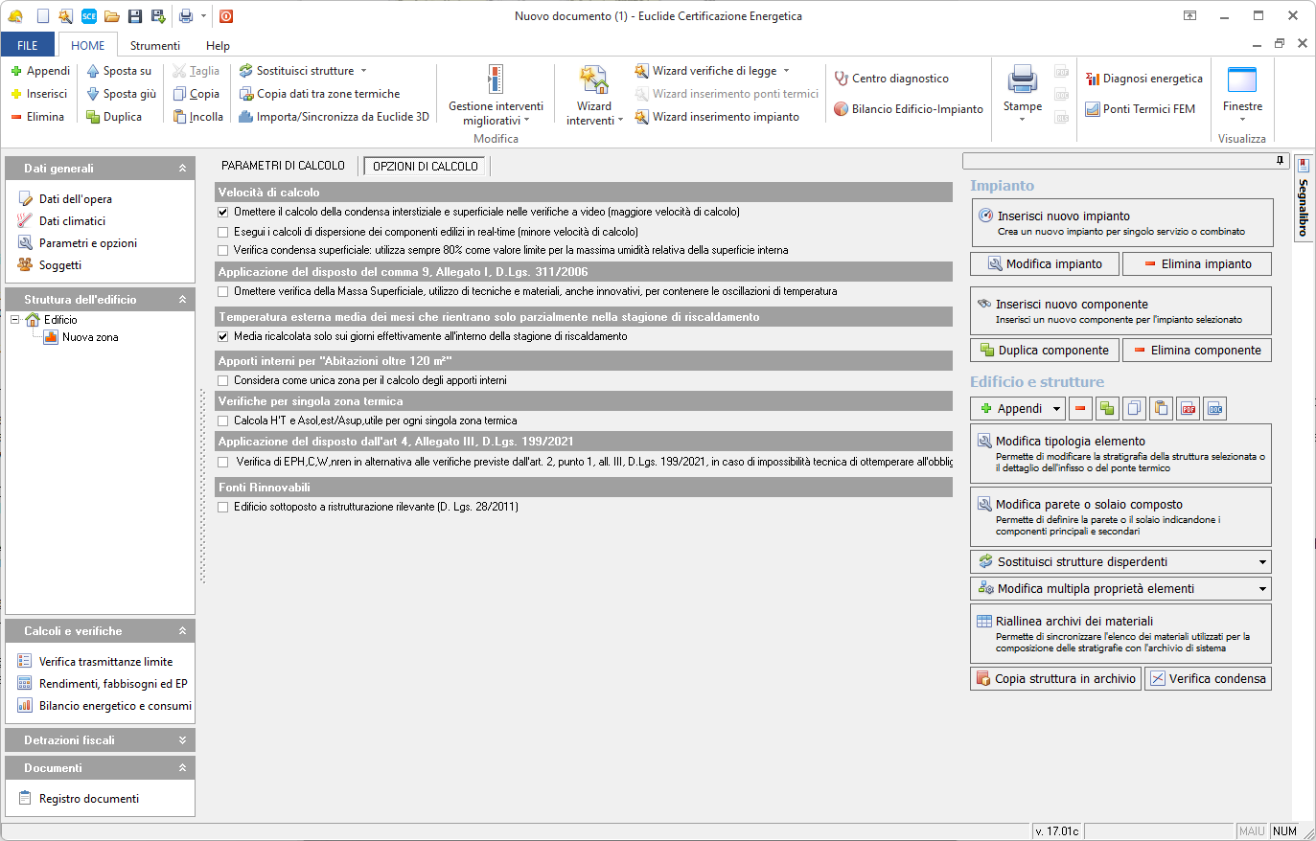Click the Verifica condensa button
This screenshot has width=1316, height=841.
(x=1208, y=679)
